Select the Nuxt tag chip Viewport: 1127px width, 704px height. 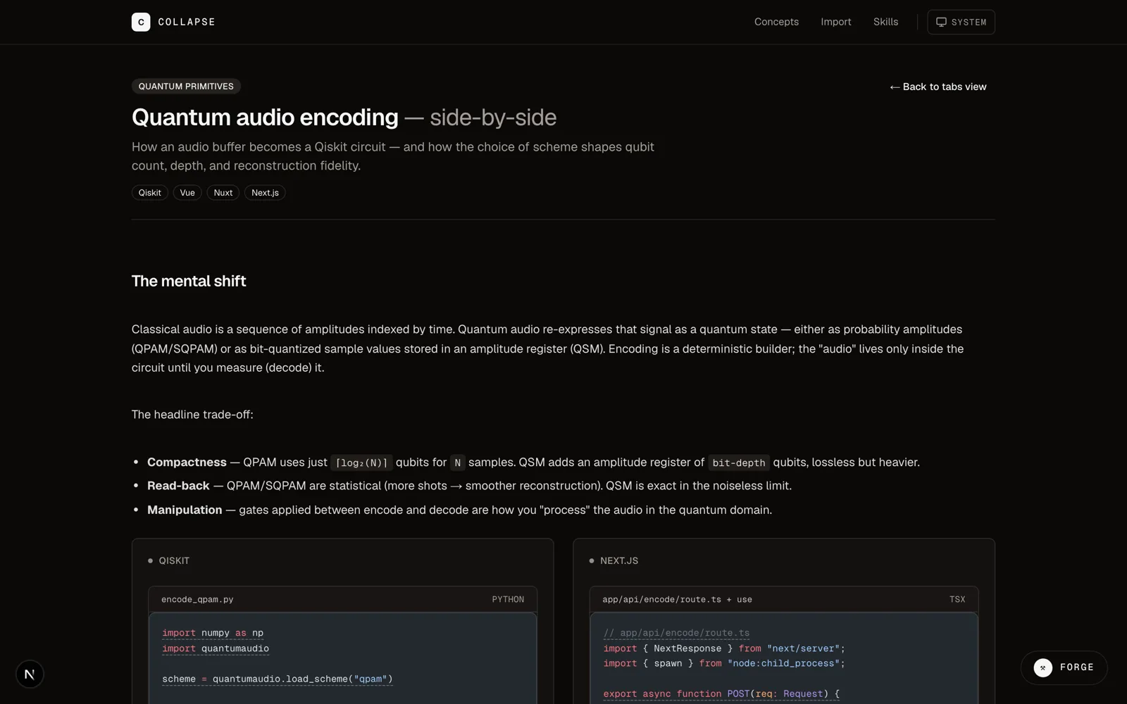(223, 193)
